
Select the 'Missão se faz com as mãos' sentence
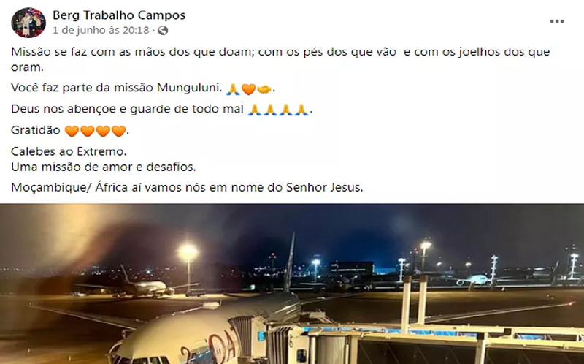tap(280, 59)
